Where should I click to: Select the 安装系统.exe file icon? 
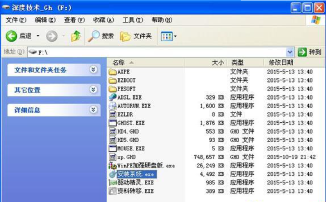(113, 174)
